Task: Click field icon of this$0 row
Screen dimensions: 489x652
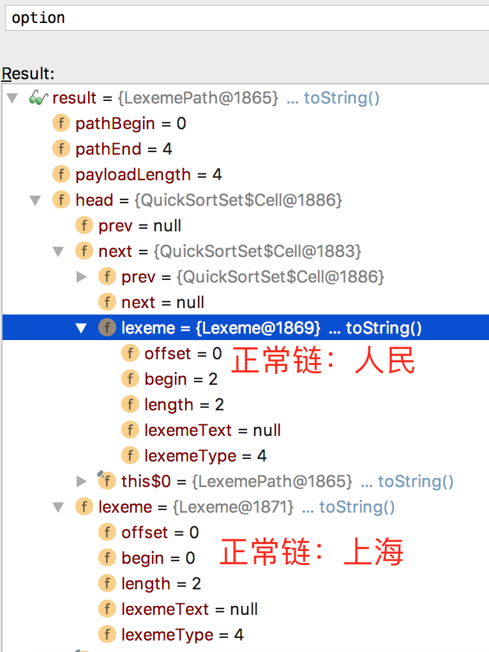Action: coord(106,481)
